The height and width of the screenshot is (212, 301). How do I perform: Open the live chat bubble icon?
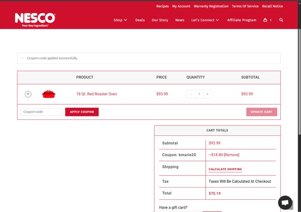tap(285, 203)
